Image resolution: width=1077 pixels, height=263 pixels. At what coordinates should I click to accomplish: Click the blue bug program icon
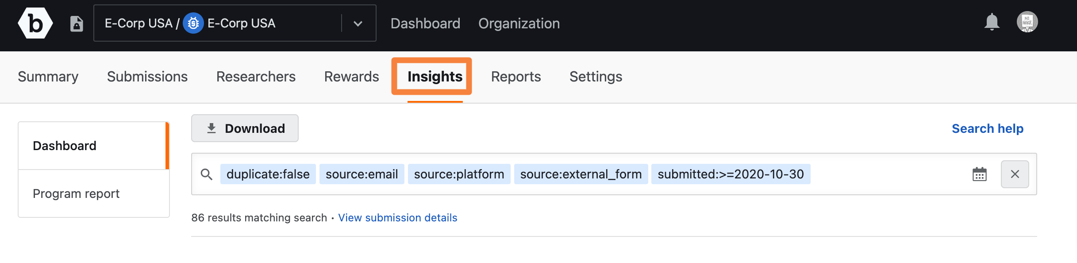tap(193, 23)
